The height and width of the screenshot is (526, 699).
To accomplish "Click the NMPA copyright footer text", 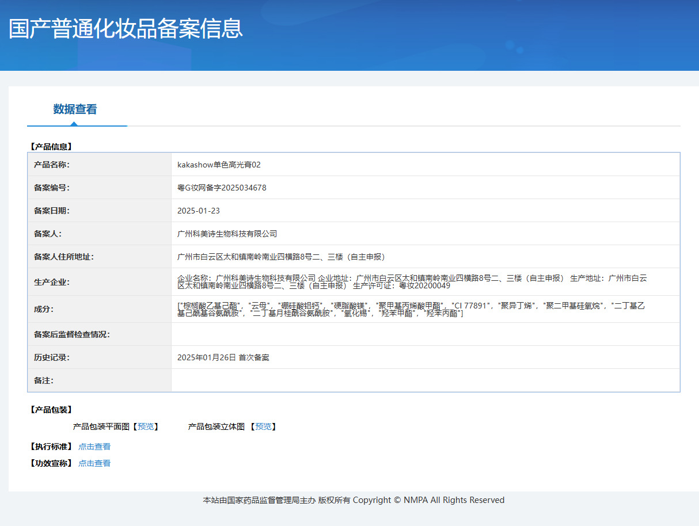I will tap(354, 500).
